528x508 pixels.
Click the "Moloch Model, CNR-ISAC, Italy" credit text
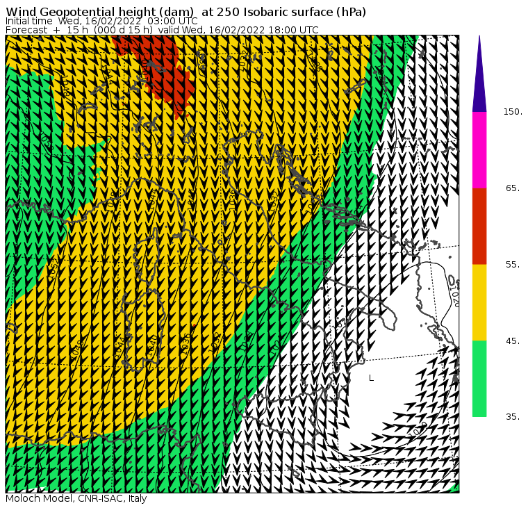tap(76, 498)
